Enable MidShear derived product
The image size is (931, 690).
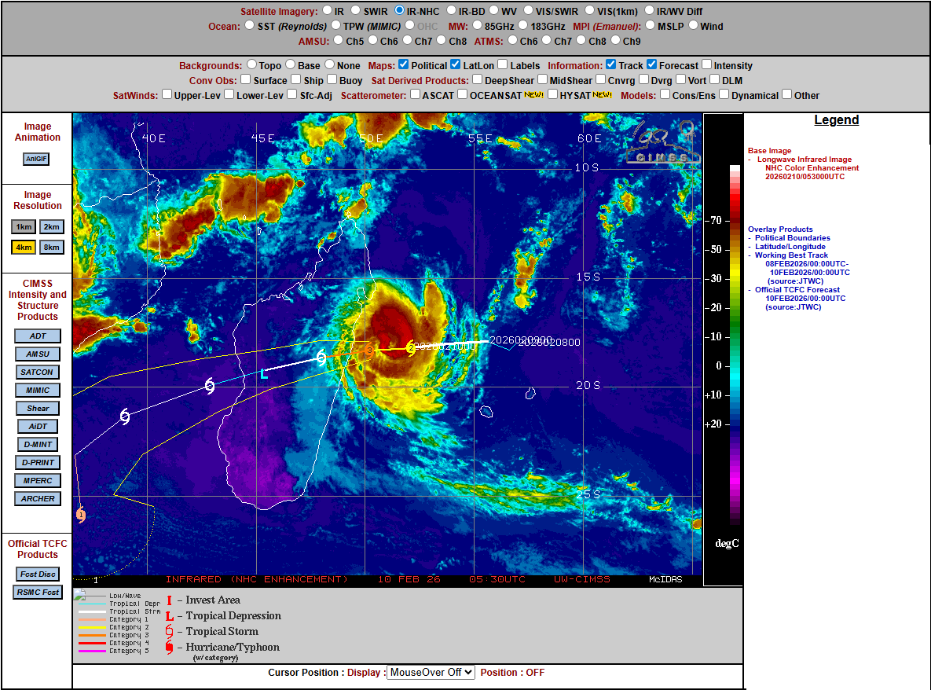coord(543,79)
